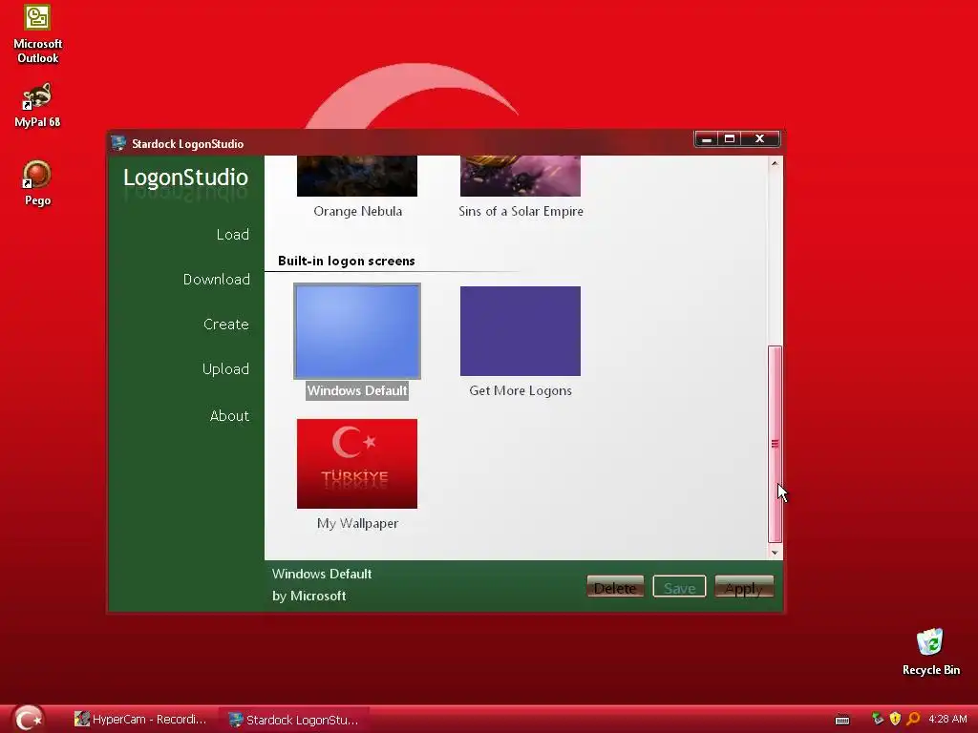The height and width of the screenshot is (733, 978).
Task: Click the Apply button
Action: pos(744,587)
